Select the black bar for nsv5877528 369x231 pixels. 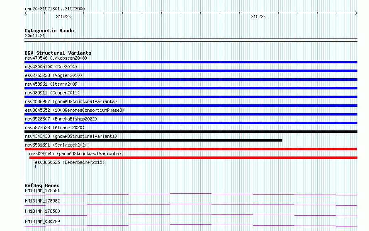(x=191, y=132)
